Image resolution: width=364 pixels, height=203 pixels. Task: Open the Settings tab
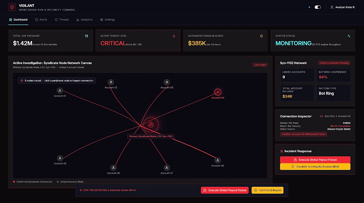(108, 20)
